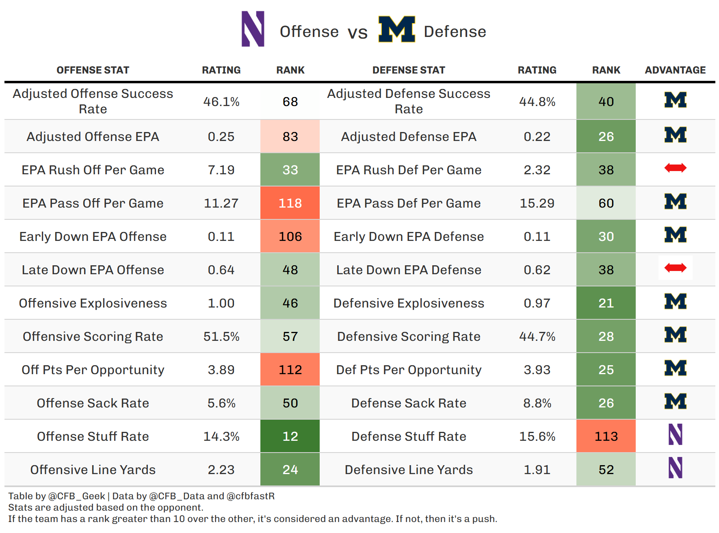This screenshot has height=533, width=719.
Task: Click Northwestern advantage icon in Line Yards row
Action: (675, 468)
